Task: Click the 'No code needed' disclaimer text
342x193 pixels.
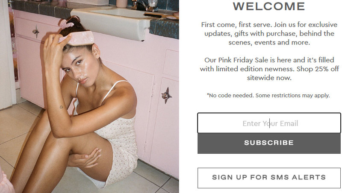Action: pos(268,95)
